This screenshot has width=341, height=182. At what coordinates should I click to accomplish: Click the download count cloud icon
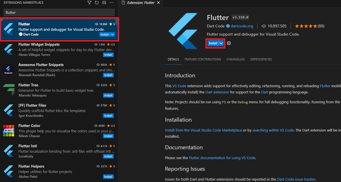[264, 26]
